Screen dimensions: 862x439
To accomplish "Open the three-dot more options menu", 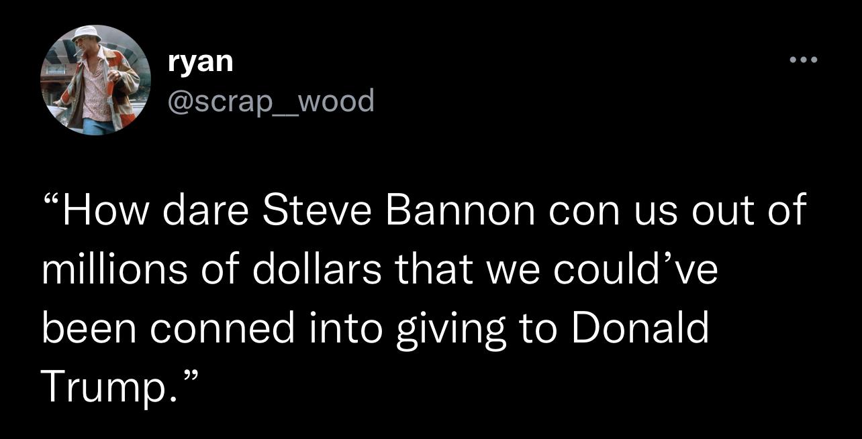I will pyautogui.click(x=804, y=60).
